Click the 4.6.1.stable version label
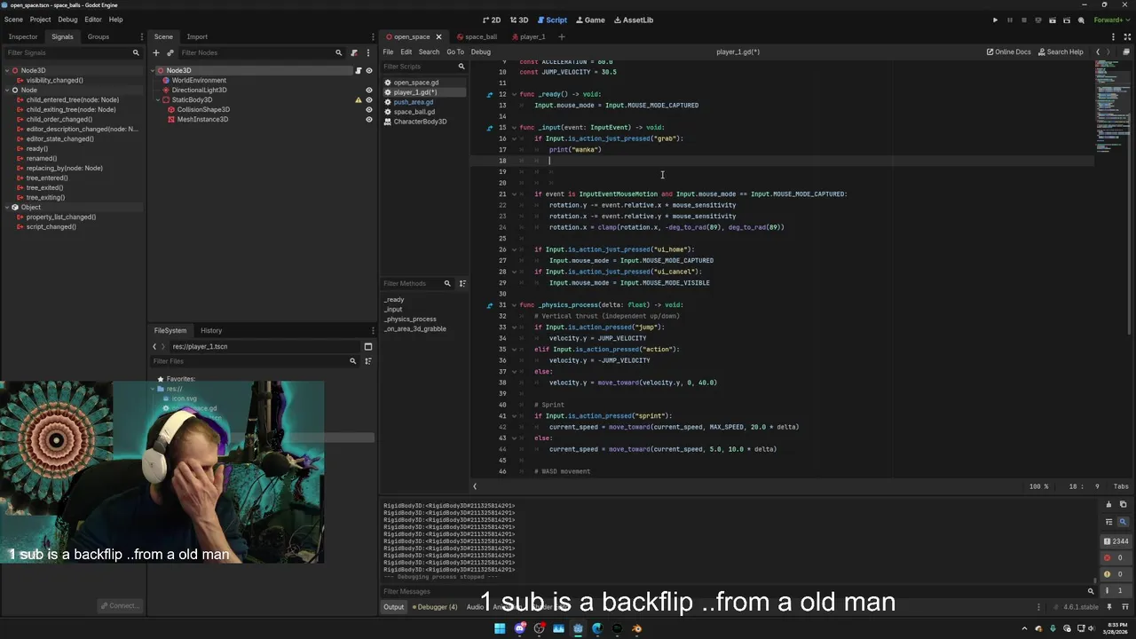The height and width of the screenshot is (639, 1136). coord(1082,607)
